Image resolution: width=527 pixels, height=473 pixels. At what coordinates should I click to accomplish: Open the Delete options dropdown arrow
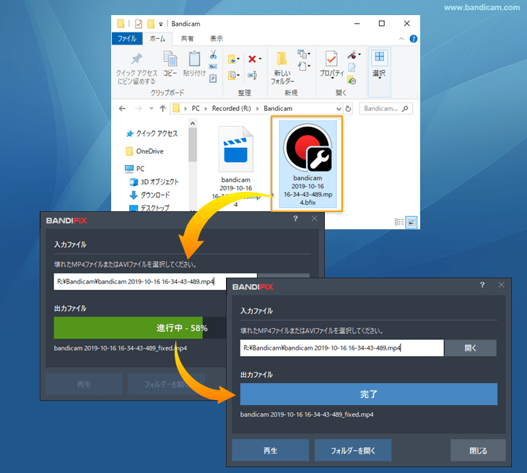pos(260,59)
